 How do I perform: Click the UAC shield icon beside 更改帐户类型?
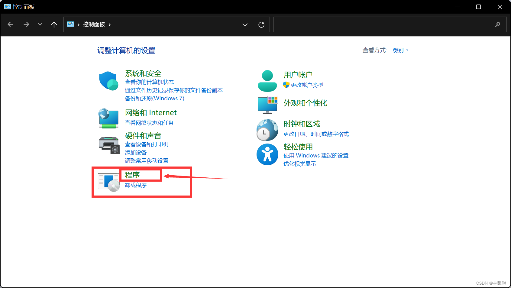click(286, 85)
